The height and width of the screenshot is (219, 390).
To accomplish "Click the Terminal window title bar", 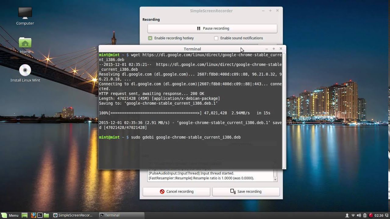I will tap(192, 49).
